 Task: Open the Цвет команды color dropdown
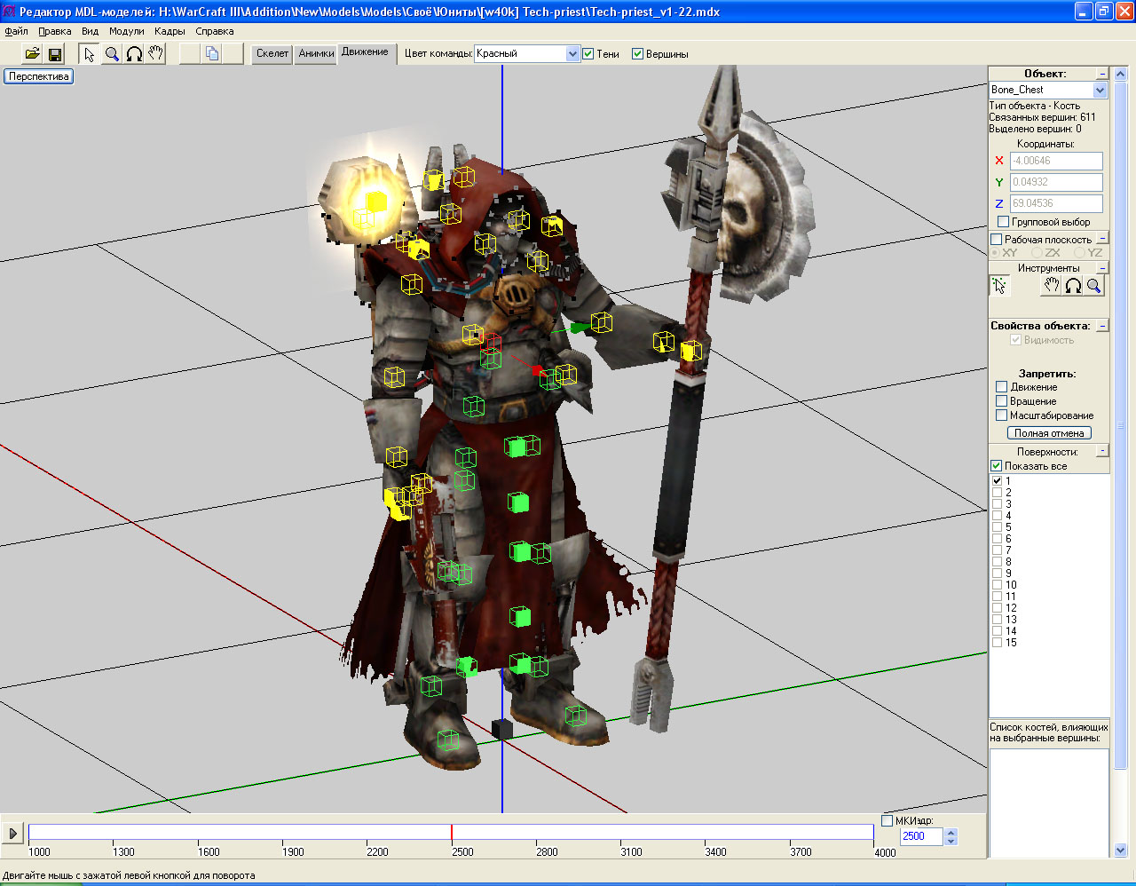[572, 54]
